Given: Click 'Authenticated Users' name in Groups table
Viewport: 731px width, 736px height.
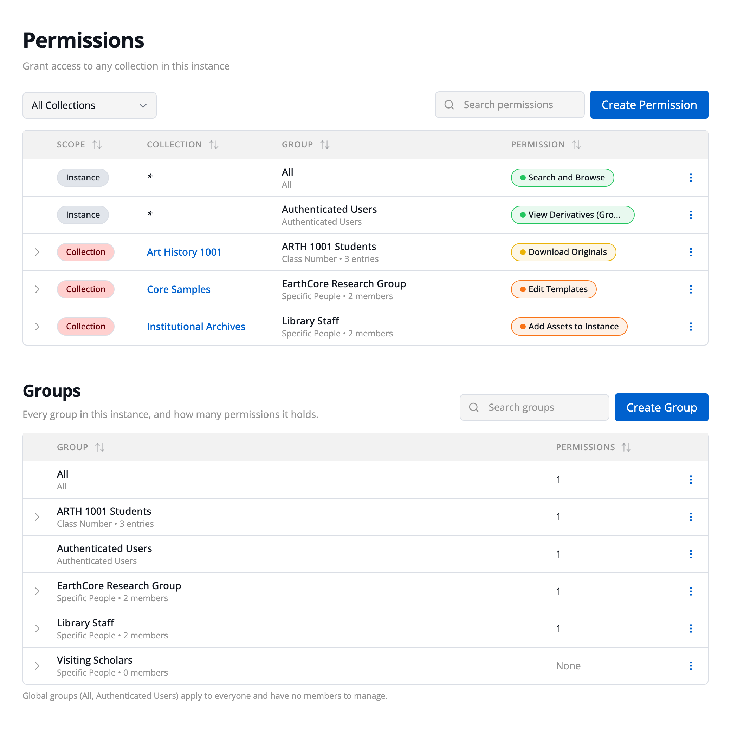Looking at the screenshot, I should click(x=104, y=548).
